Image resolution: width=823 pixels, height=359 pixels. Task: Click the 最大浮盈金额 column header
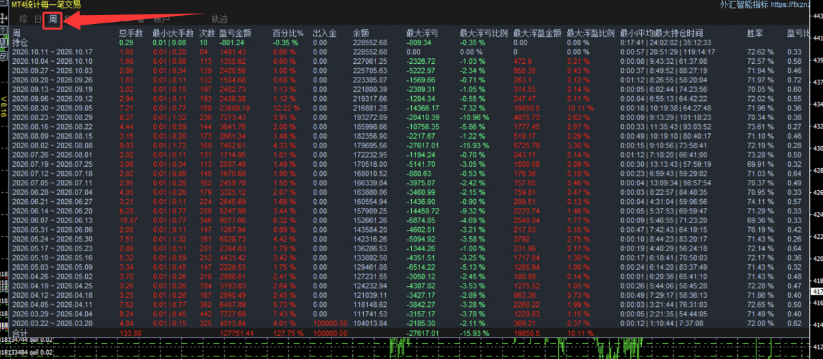pyautogui.click(x=537, y=33)
